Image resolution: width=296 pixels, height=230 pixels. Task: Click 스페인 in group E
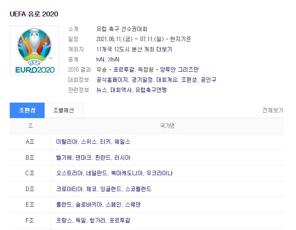(x=114, y=204)
